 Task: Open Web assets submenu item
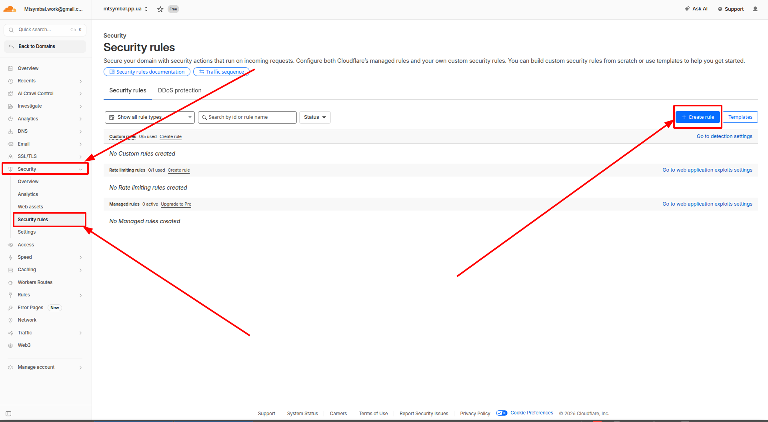point(30,207)
